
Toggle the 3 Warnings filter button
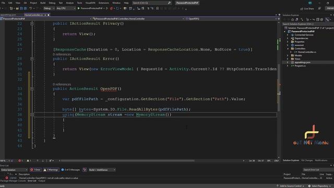point(51,170)
